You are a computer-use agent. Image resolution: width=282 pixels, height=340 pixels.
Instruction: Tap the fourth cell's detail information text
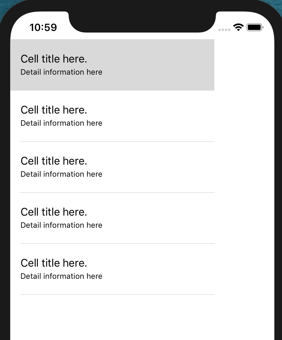(61, 225)
